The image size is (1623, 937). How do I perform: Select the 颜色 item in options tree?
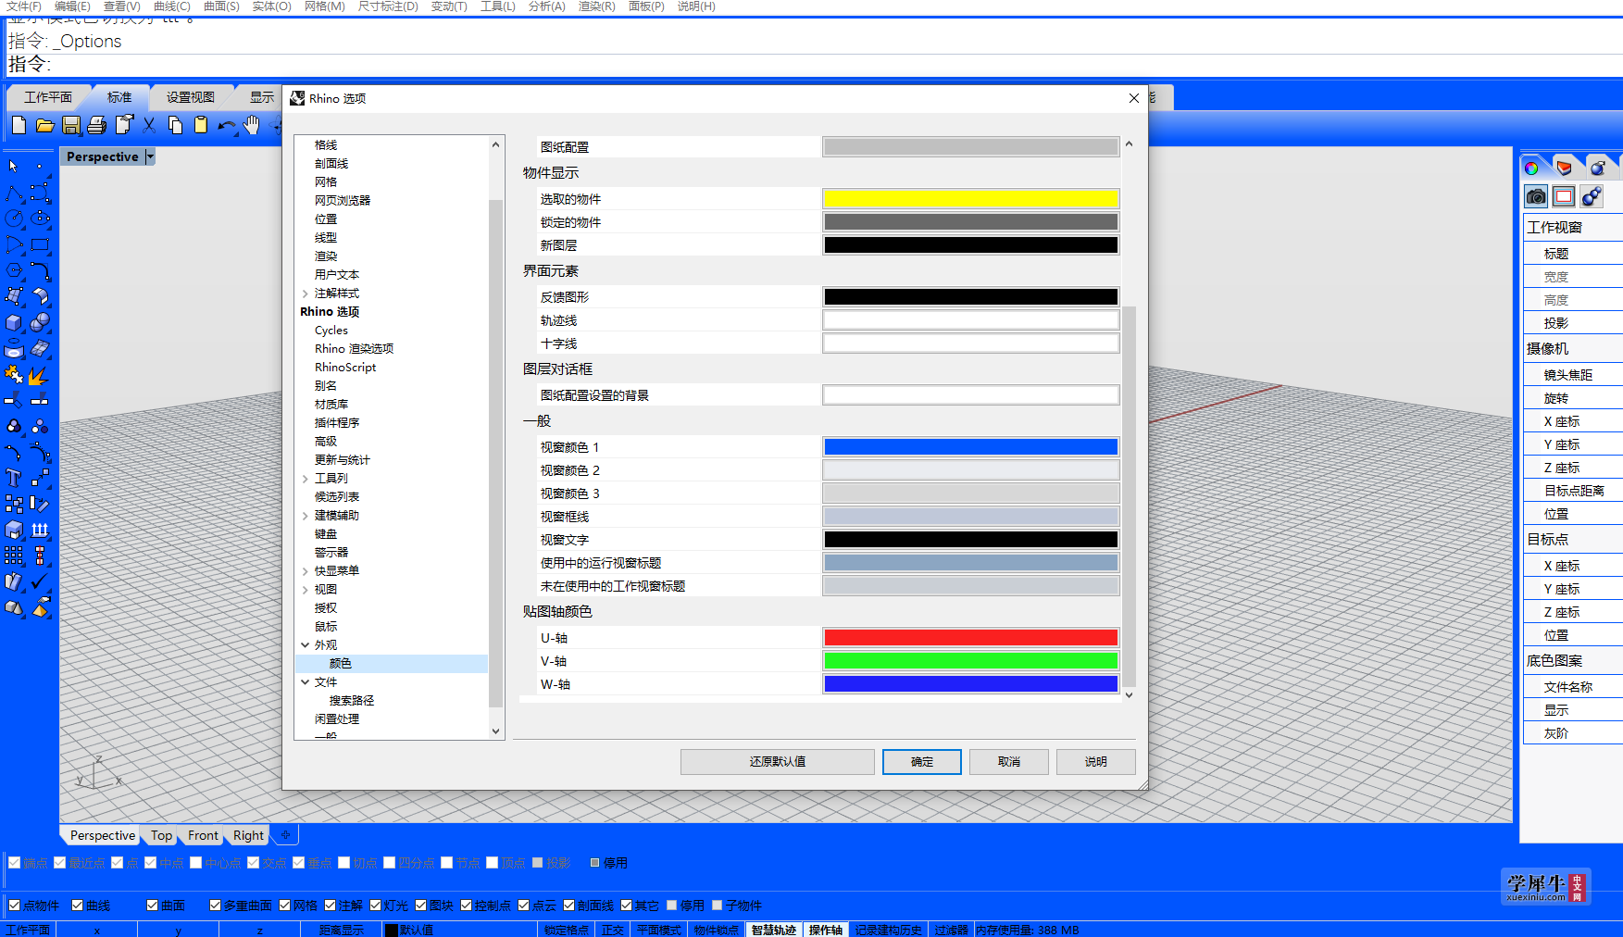(341, 664)
